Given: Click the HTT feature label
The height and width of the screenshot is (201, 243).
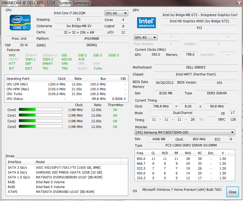Looking at the screenshot, I should click(12, 64).
